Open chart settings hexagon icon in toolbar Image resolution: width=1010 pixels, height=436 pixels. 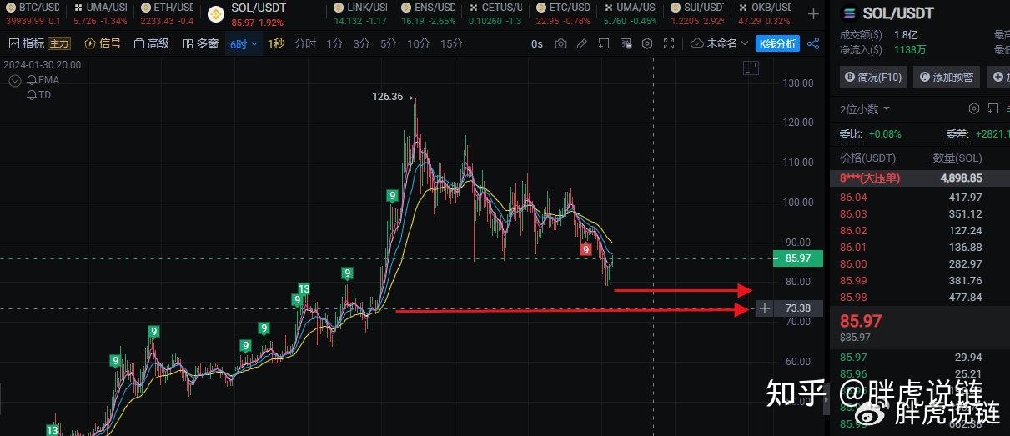point(646,43)
